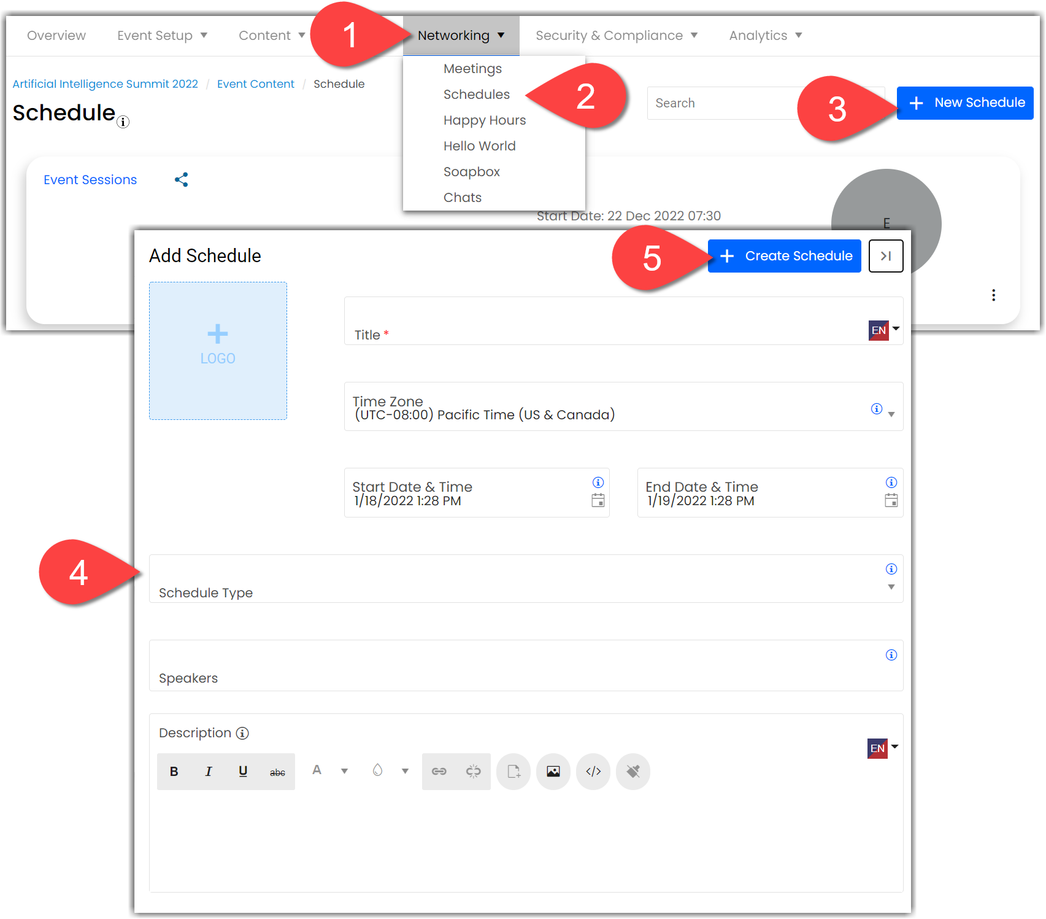Viewport: 1046px width, 919px height.
Task: Open the font color dropdown arrow
Action: (x=345, y=772)
